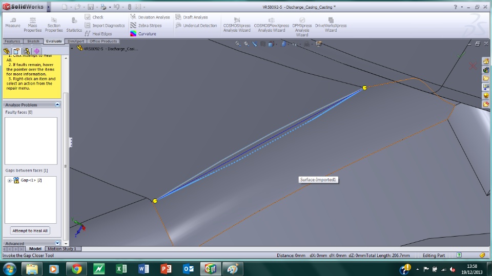Expand Gap<1> tree item

[9, 180]
